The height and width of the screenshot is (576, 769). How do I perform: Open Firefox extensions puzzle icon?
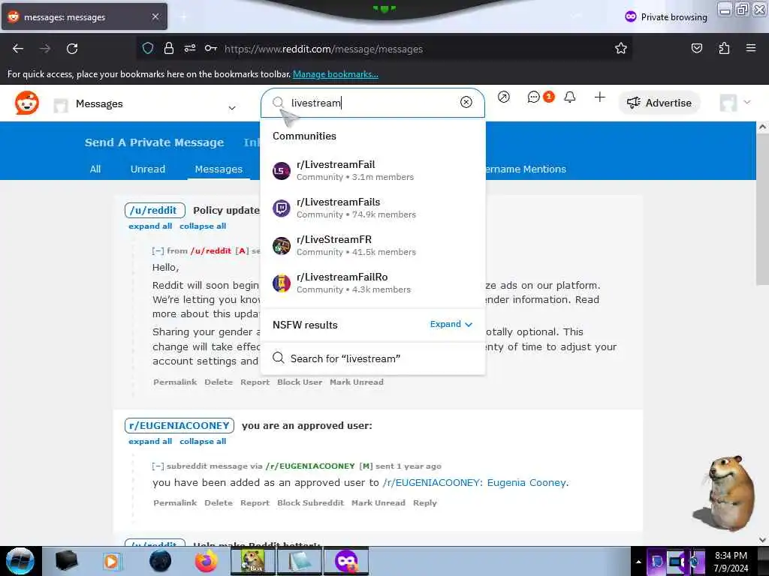pos(724,48)
